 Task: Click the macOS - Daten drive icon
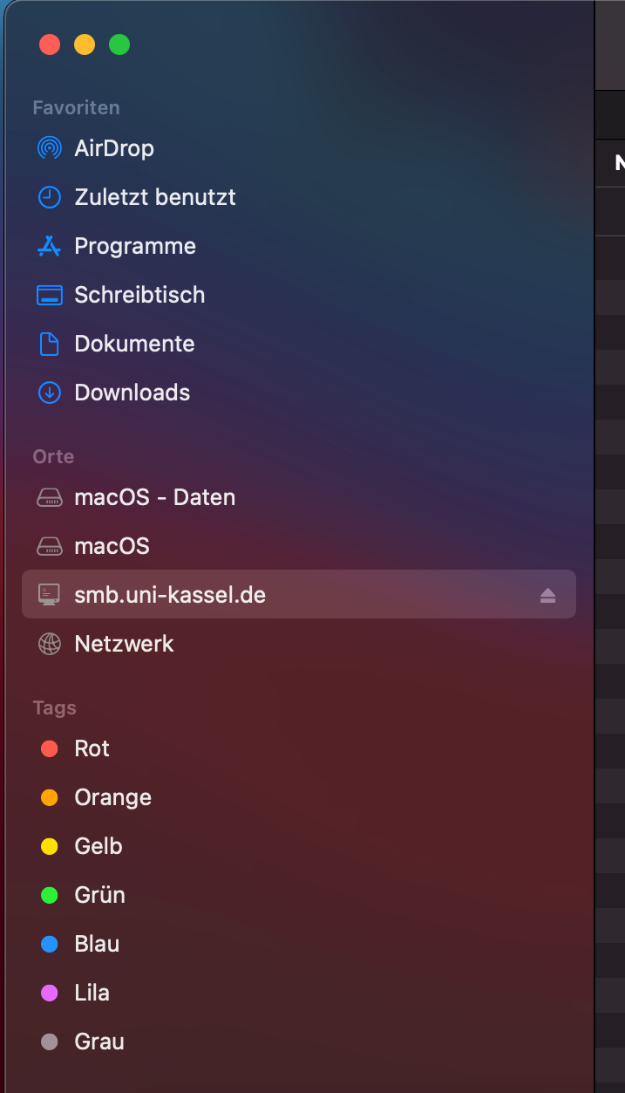[x=50, y=497]
